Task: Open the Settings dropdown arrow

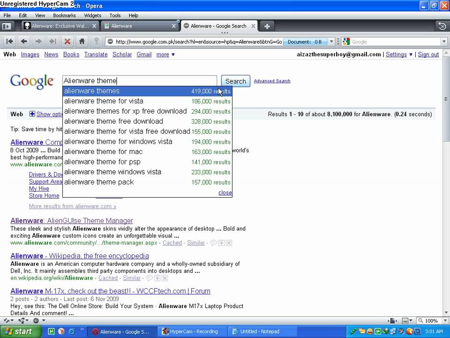Action: (411, 54)
